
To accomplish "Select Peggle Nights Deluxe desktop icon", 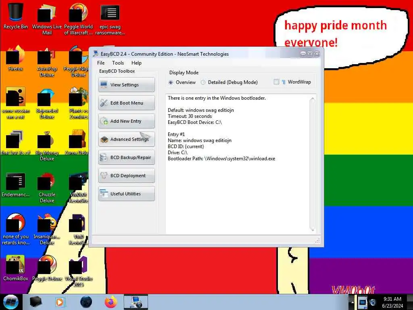I will (x=76, y=61).
